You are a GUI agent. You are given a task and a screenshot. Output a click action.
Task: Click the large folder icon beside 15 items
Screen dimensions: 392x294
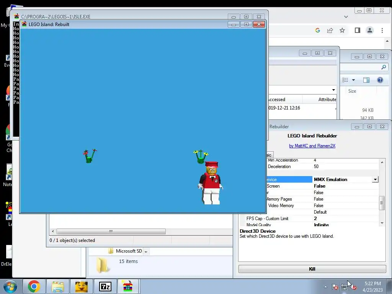(103, 265)
